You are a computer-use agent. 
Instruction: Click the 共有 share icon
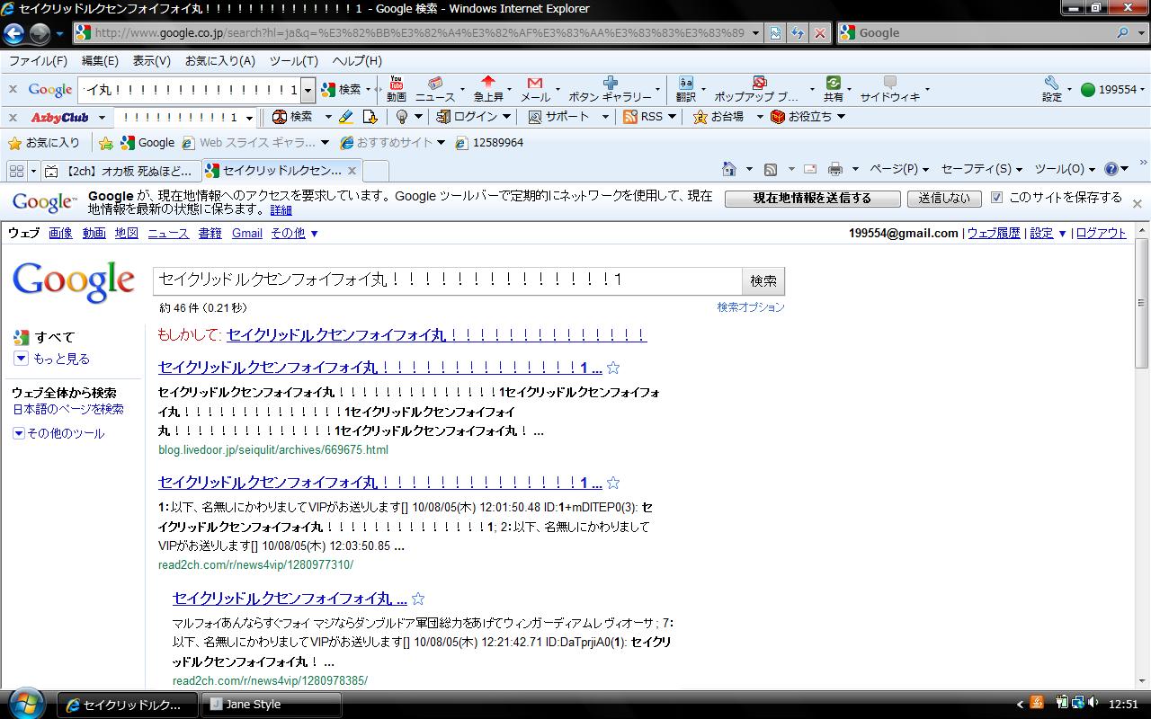point(833,90)
